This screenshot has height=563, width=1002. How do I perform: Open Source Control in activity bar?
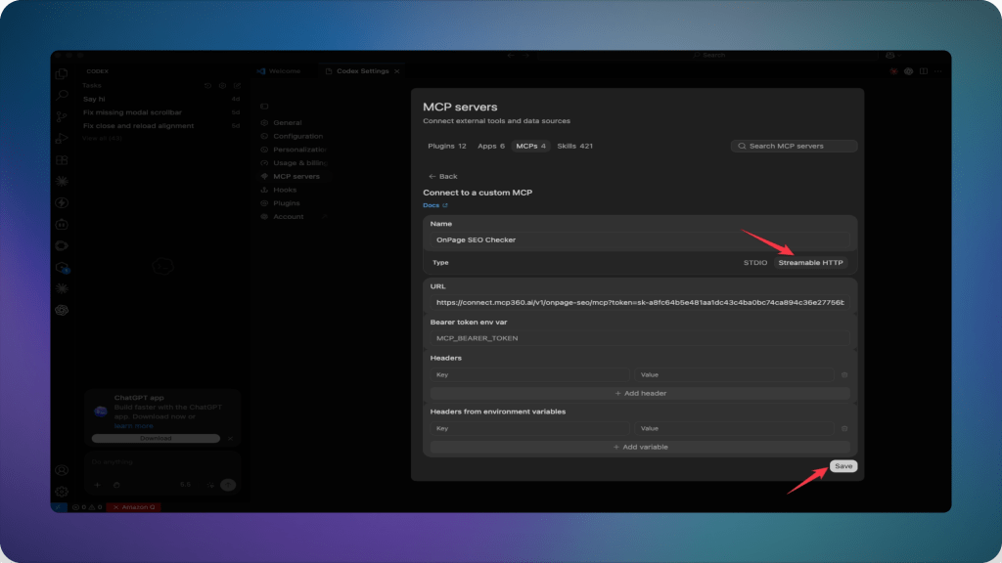[62, 117]
